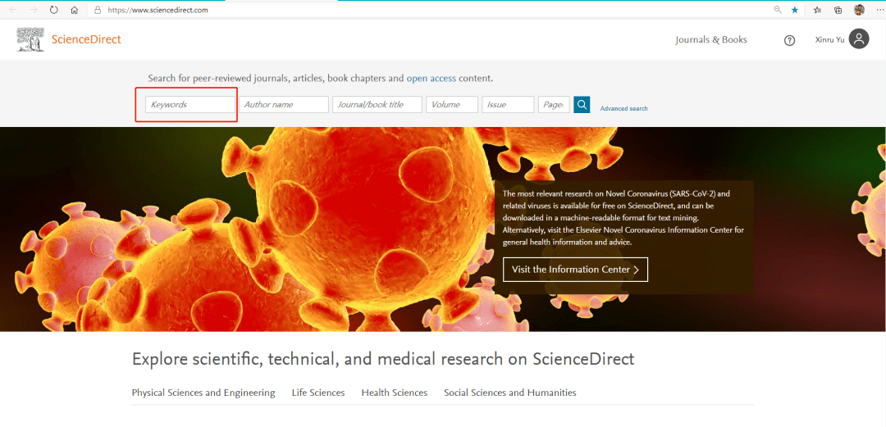Screen dimensions: 886x427
Task: Click the favorite star icon in address bar
Action: 795,10
